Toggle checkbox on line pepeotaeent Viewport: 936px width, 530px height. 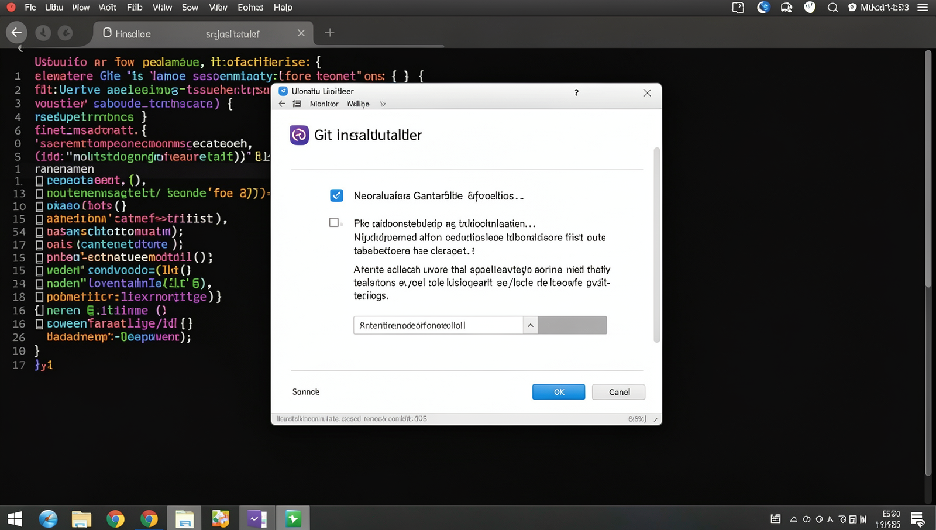tap(39, 180)
